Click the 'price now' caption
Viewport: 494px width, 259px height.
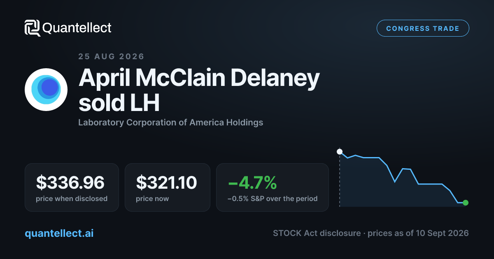coord(152,199)
